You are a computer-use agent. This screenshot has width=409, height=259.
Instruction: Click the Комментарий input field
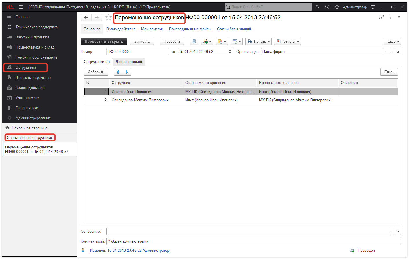253,241
